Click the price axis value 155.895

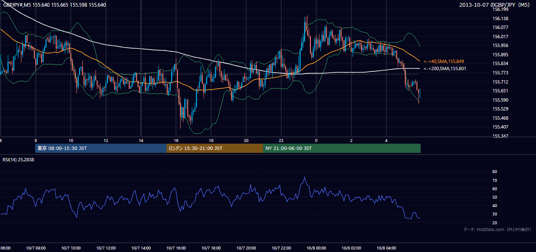[500, 55]
